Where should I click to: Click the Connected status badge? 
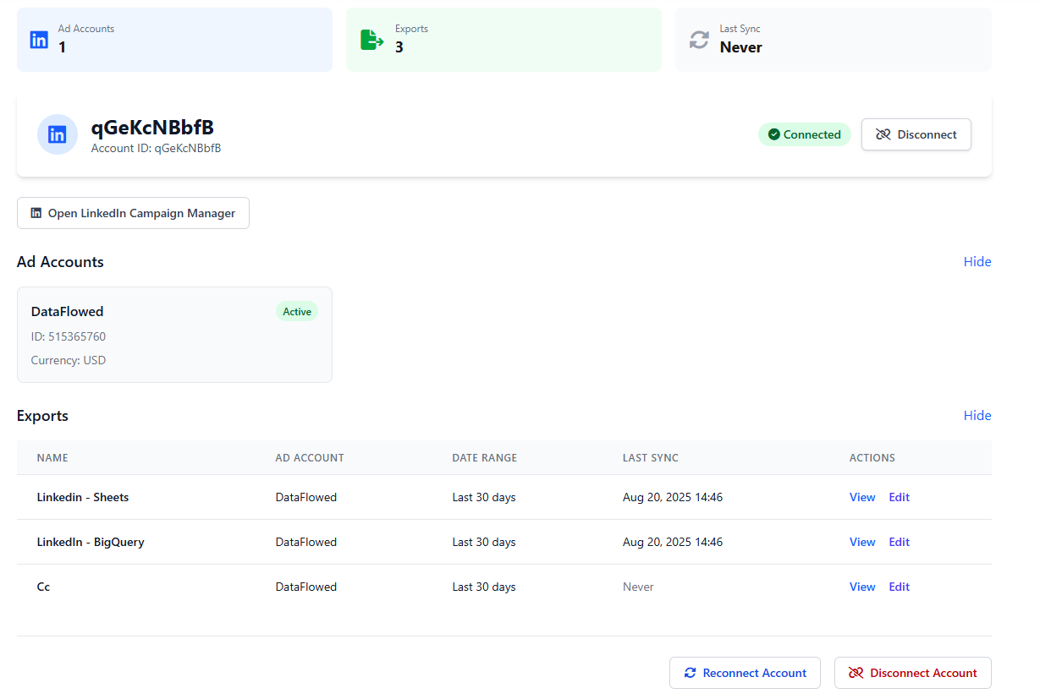pos(804,134)
